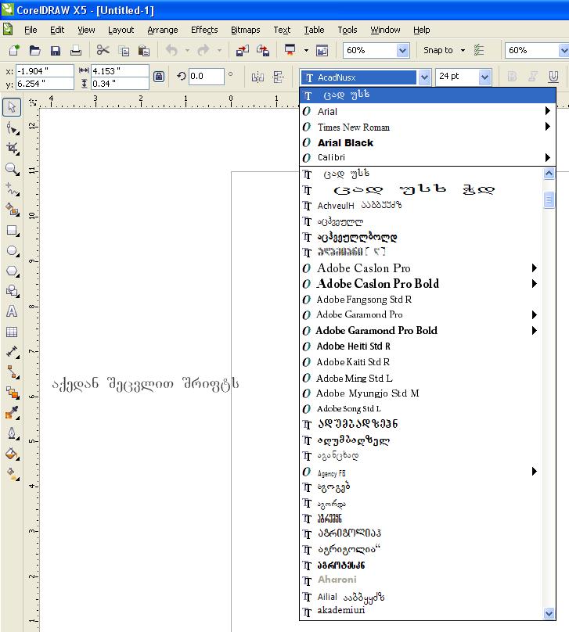
Task: Paste from clipboard
Action: click(x=143, y=50)
